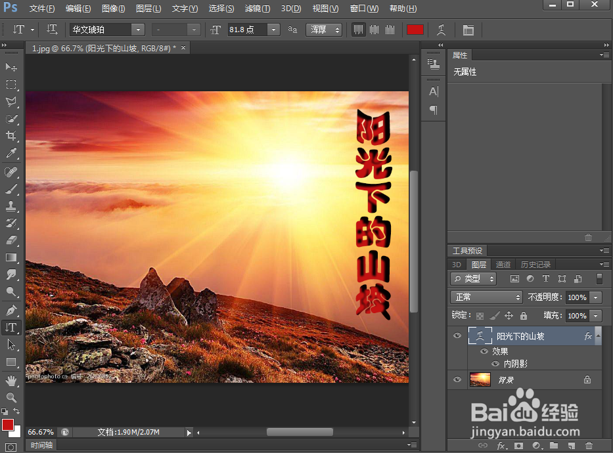Switch to the 通道 panel tab
The height and width of the screenshot is (453, 613).
click(x=503, y=264)
